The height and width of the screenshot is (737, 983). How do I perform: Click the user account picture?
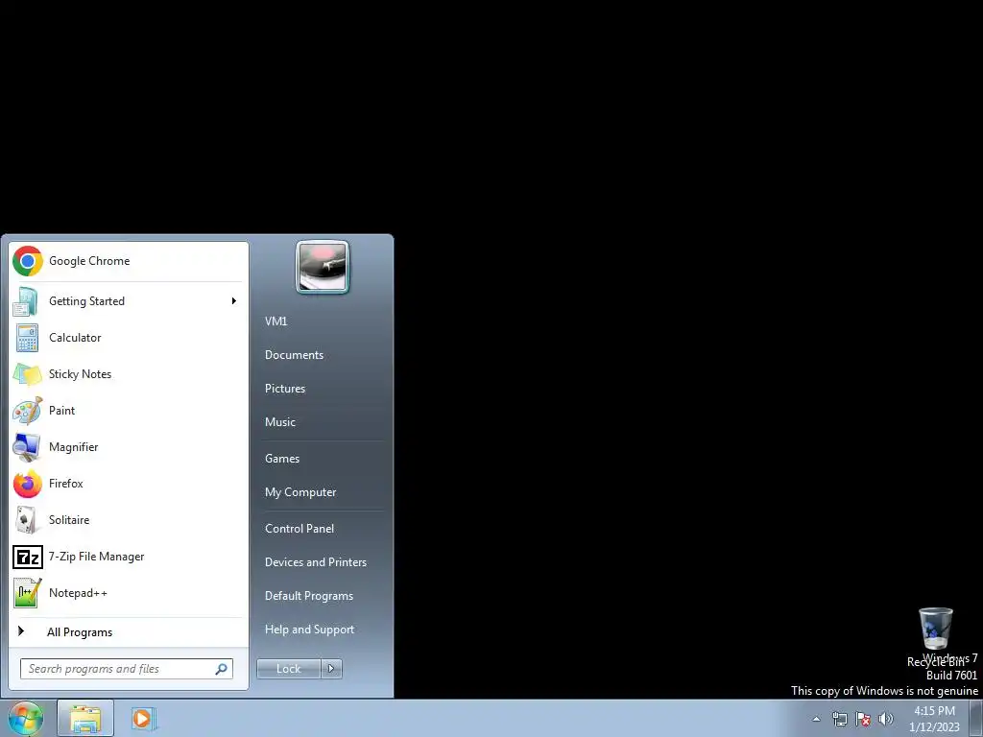tap(323, 268)
